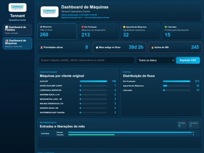This screenshot has height=153, width=204.
Task: Click the Tennant logo in sidebar
Action: (17, 8)
